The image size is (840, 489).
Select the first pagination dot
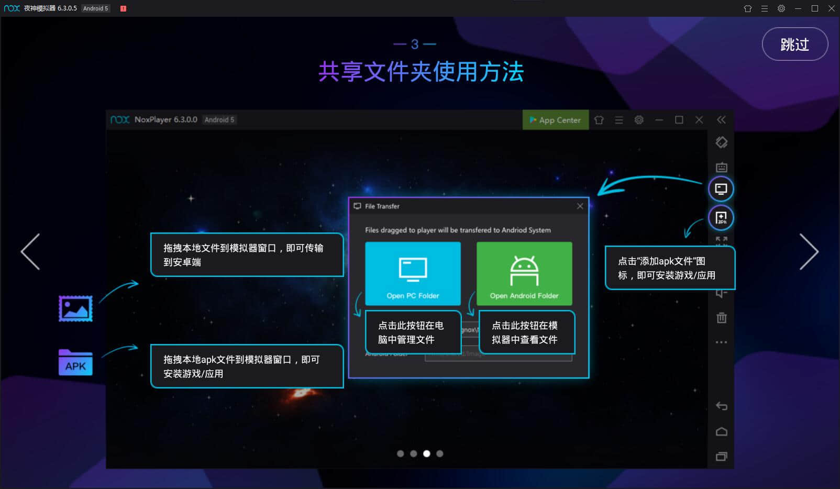pyautogui.click(x=401, y=453)
